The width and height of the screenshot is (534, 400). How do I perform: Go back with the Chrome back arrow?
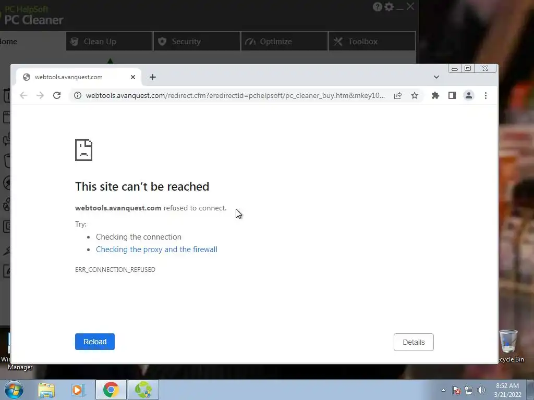(x=23, y=96)
